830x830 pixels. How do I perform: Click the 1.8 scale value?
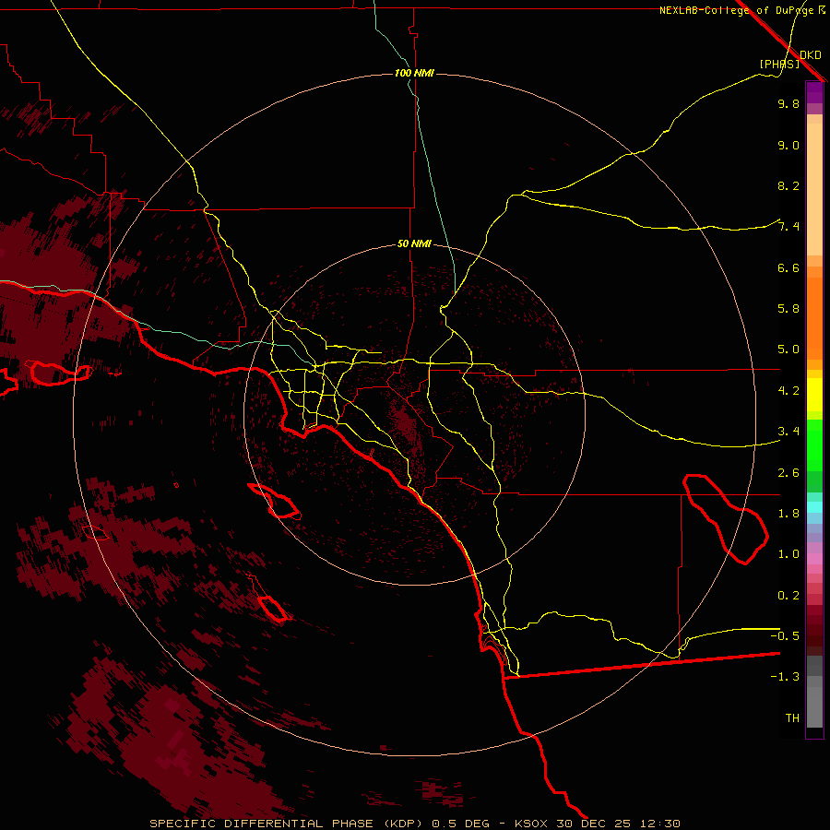(788, 514)
